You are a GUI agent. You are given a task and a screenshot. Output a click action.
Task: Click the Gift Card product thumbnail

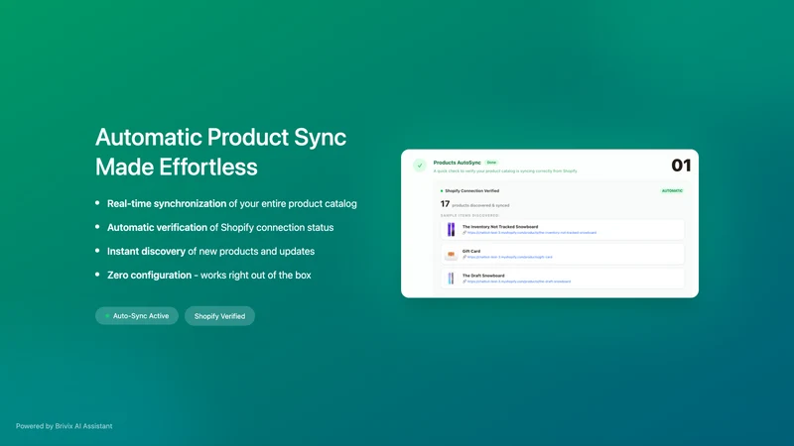pos(451,255)
